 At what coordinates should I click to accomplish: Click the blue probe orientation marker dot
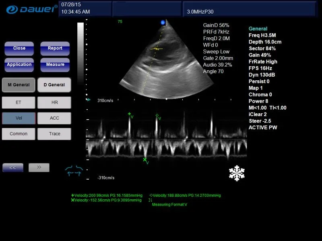(x=163, y=23)
